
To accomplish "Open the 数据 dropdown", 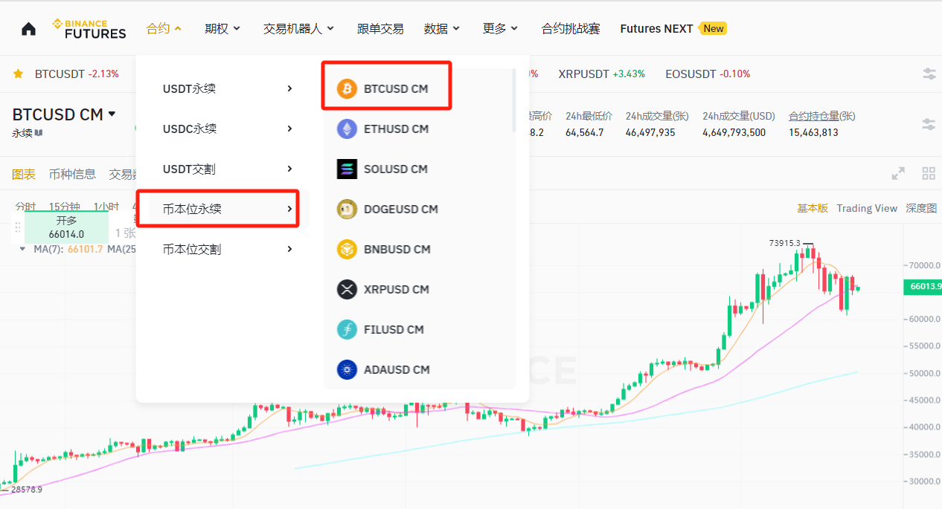I will point(442,28).
